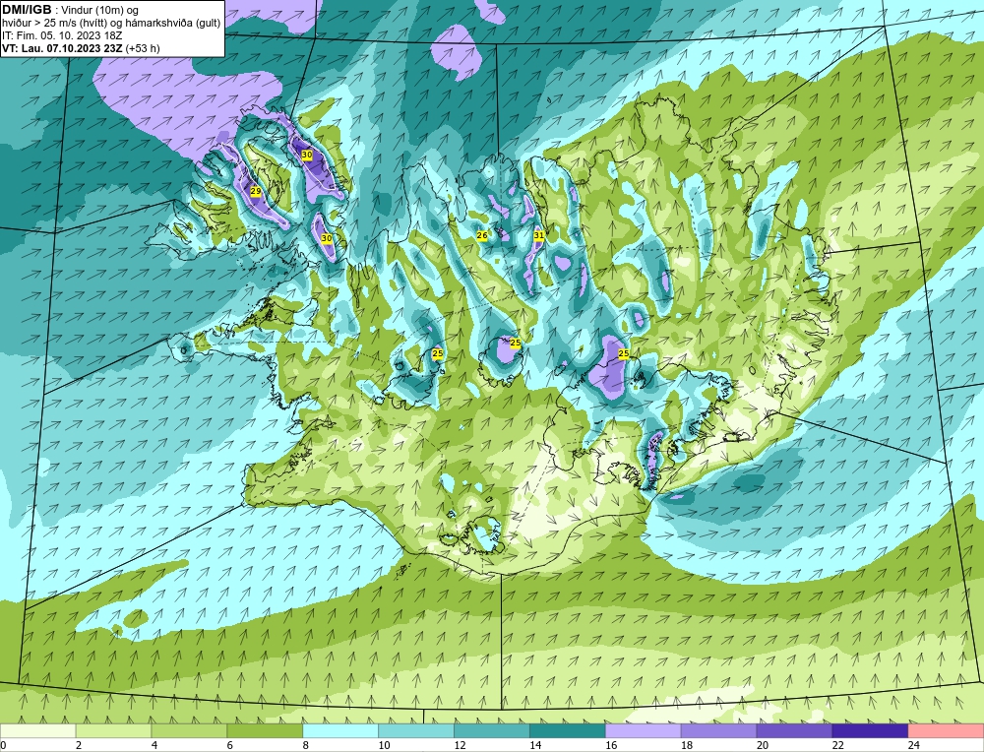The width and height of the screenshot is (984, 752).
Task: Click the legend scale number 6
Action: 229,745
